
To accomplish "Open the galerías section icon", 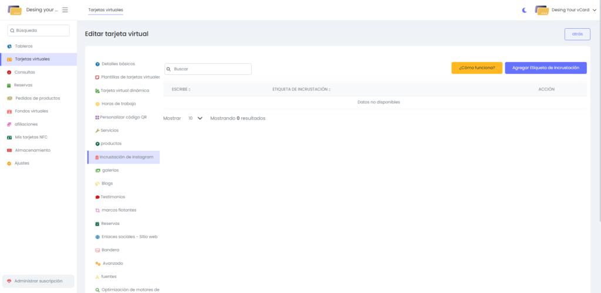I will (97, 170).
